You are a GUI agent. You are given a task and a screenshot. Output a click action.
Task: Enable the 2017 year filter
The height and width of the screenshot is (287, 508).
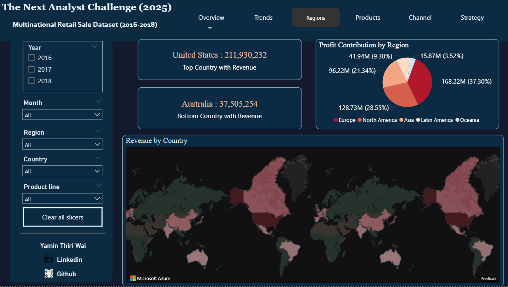31,69
